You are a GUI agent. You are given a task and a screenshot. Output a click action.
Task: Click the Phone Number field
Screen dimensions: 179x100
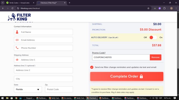(x=43, y=48)
